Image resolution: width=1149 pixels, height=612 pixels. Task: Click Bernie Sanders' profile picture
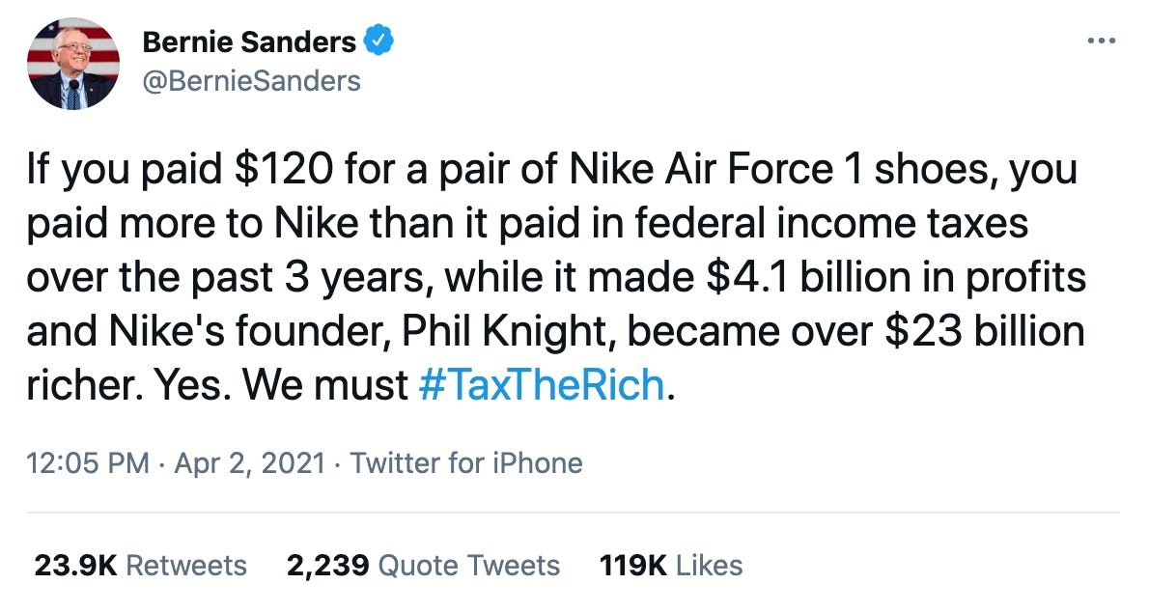(71, 62)
